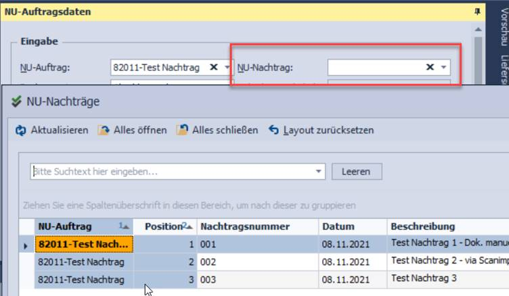This screenshot has height=296, width=509.
Task: Expand the NU-Auftrag dropdown arrow
Action: (227, 68)
